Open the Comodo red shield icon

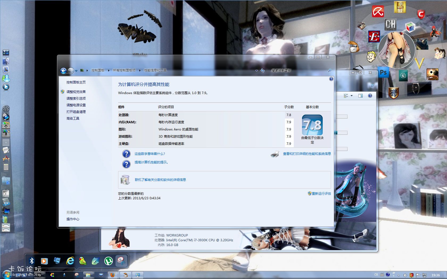click(421, 14)
